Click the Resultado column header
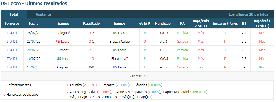 [91, 24]
